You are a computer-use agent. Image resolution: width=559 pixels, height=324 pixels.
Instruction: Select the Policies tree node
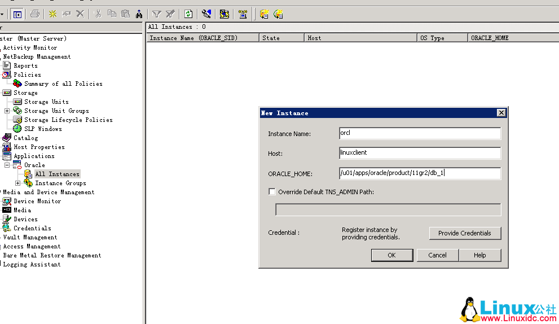coord(27,75)
